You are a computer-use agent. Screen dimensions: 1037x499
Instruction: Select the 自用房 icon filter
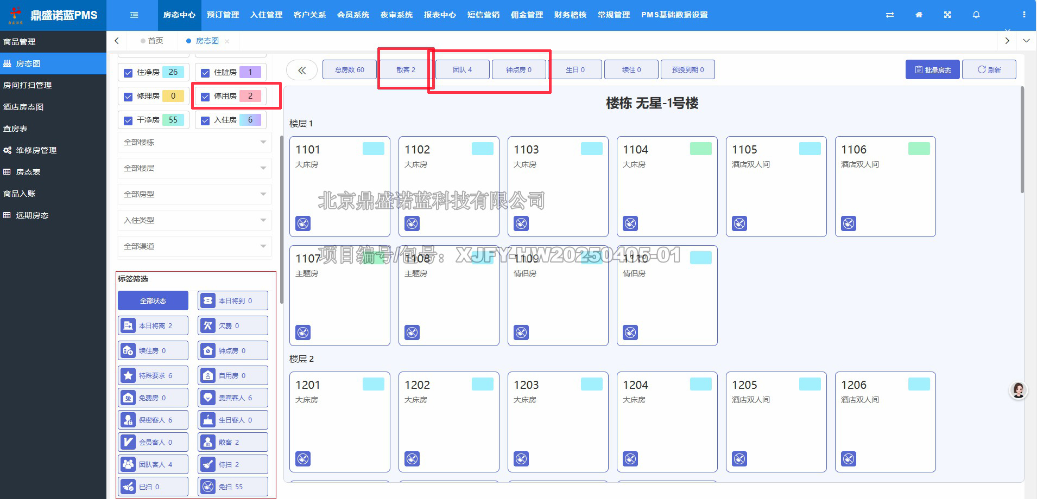(207, 375)
